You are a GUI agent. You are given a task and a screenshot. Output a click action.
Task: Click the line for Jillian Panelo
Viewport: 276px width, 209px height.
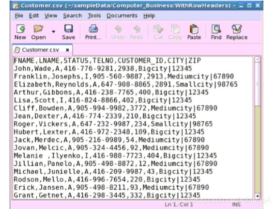115,164
